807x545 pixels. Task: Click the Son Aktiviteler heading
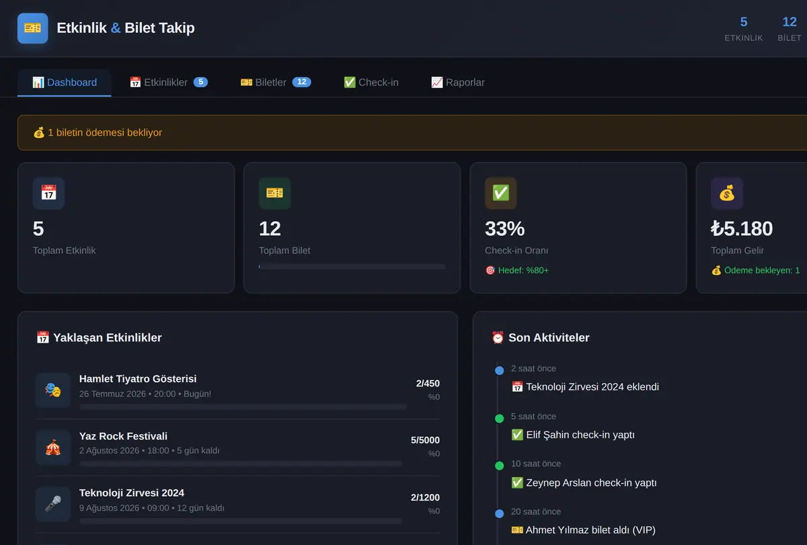point(540,337)
